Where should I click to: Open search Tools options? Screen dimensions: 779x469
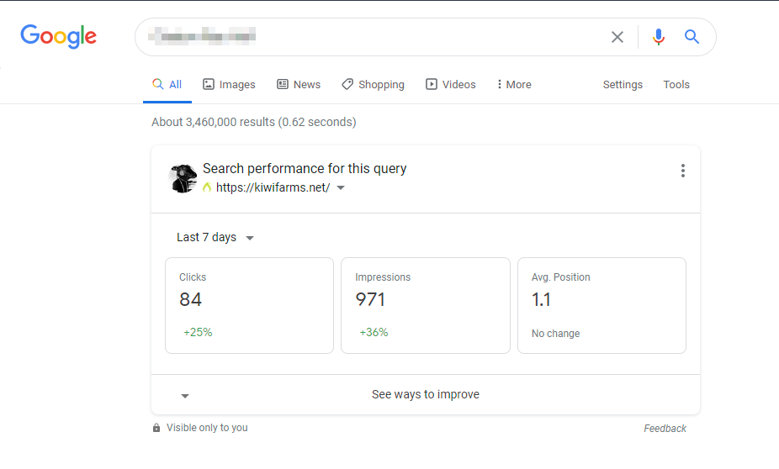676,84
